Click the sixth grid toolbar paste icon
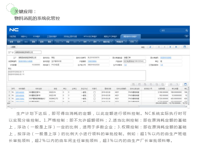Image resolution: width=198 pixels, height=146 pixels. (162, 84)
